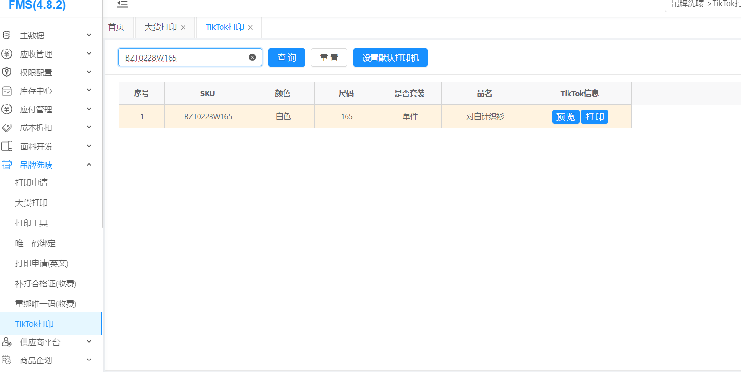Close the TikTok打印 tab
Image resolution: width=741 pixels, height=372 pixels.
[x=250, y=27]
